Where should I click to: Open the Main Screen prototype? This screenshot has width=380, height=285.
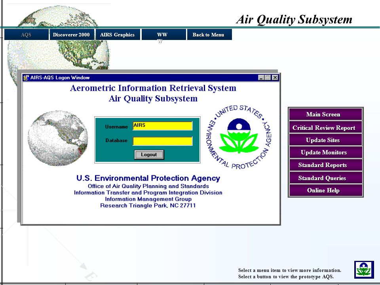coord(325,114)
